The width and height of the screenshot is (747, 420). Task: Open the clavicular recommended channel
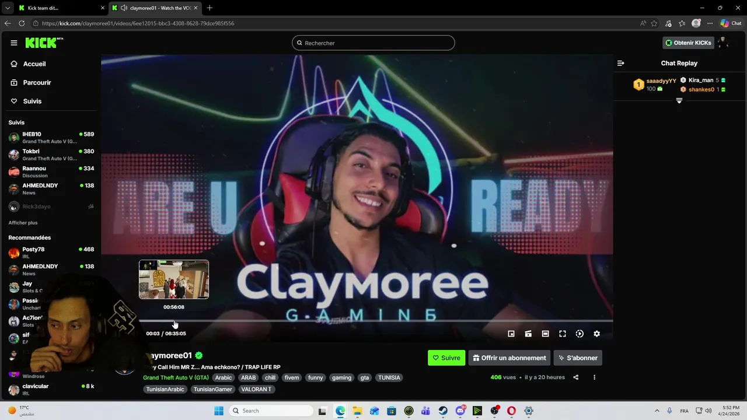click(51, 389)
